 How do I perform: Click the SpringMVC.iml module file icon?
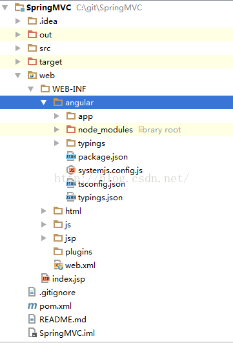[32, 333]
